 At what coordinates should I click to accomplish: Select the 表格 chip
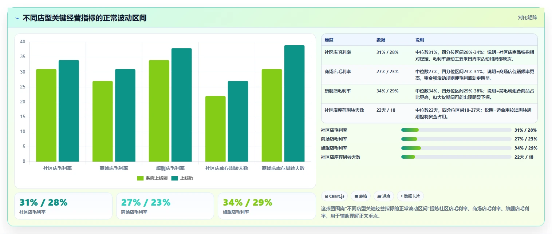(360, 196)
